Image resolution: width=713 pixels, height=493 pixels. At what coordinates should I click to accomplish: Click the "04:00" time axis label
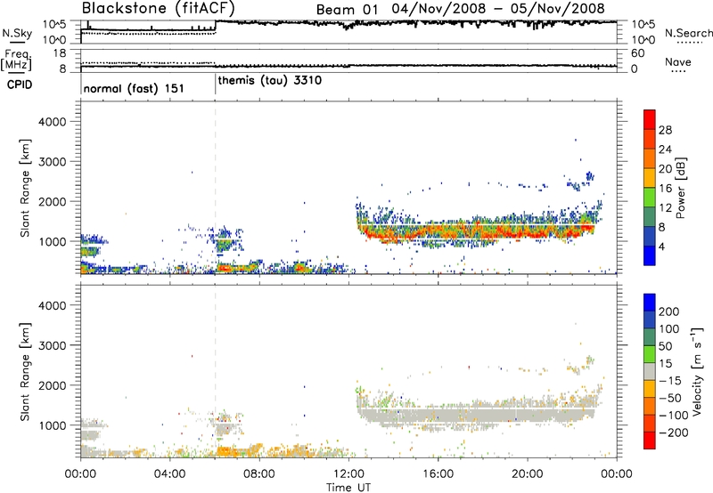(169, 474)
